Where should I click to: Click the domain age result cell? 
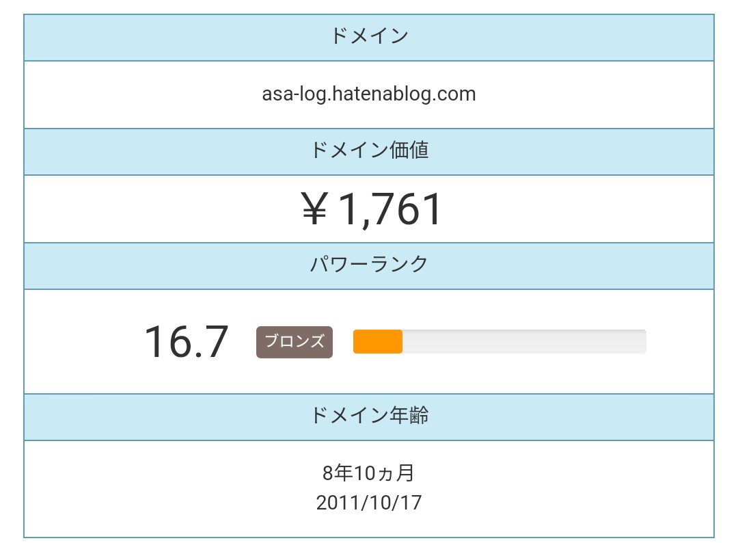click(369, 488)
